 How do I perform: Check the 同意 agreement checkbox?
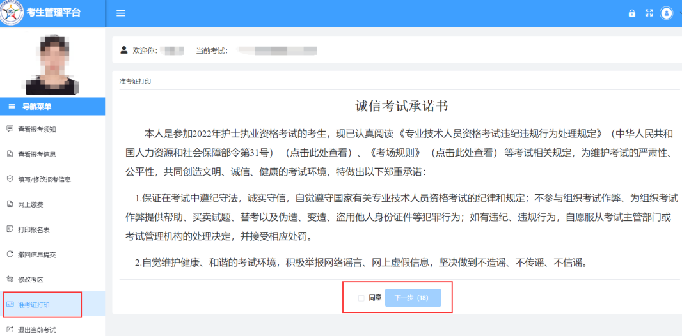click(x=361, y=298)
